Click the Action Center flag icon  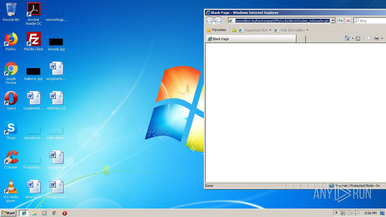(x=357, y=213)
